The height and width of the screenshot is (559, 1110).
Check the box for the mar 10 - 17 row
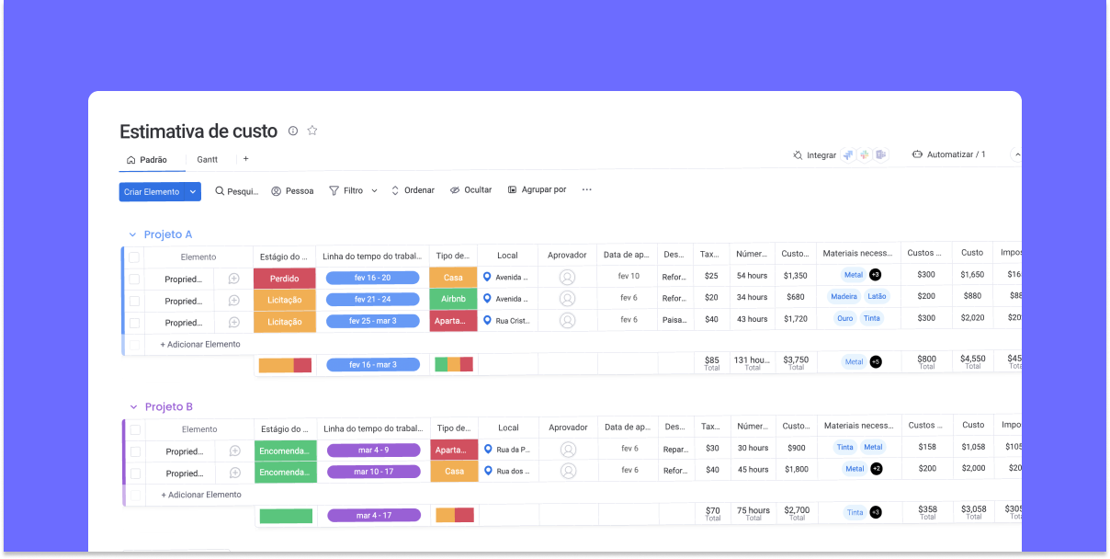[x=135, y=473]
